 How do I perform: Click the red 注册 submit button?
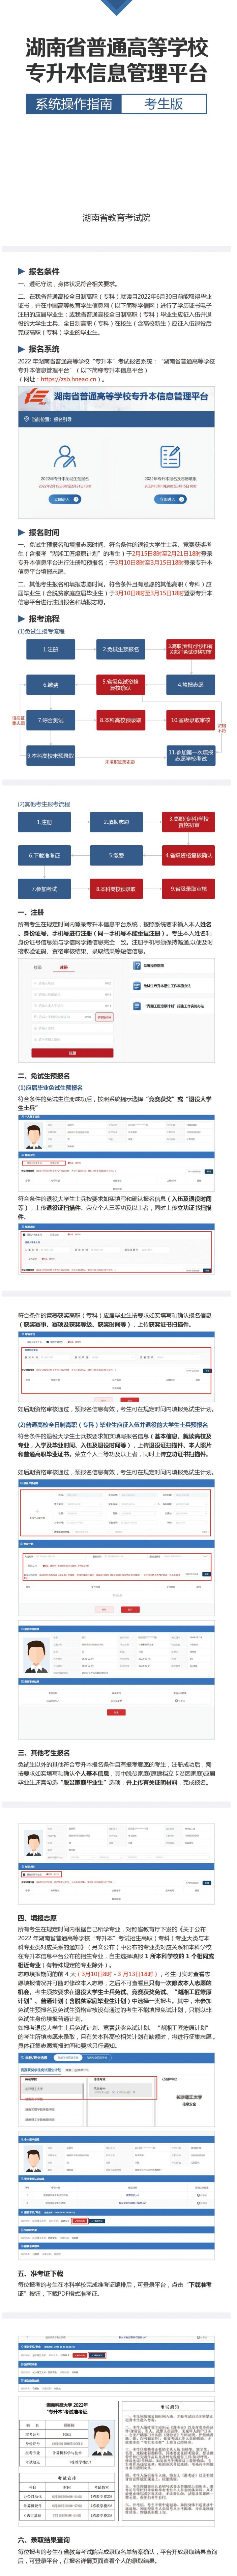pyautogui.click(x=72, y=1053)
